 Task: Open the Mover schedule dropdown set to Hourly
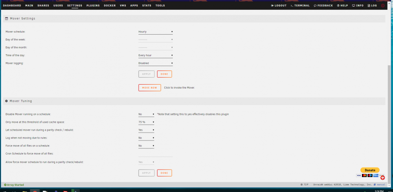point(155,31)
